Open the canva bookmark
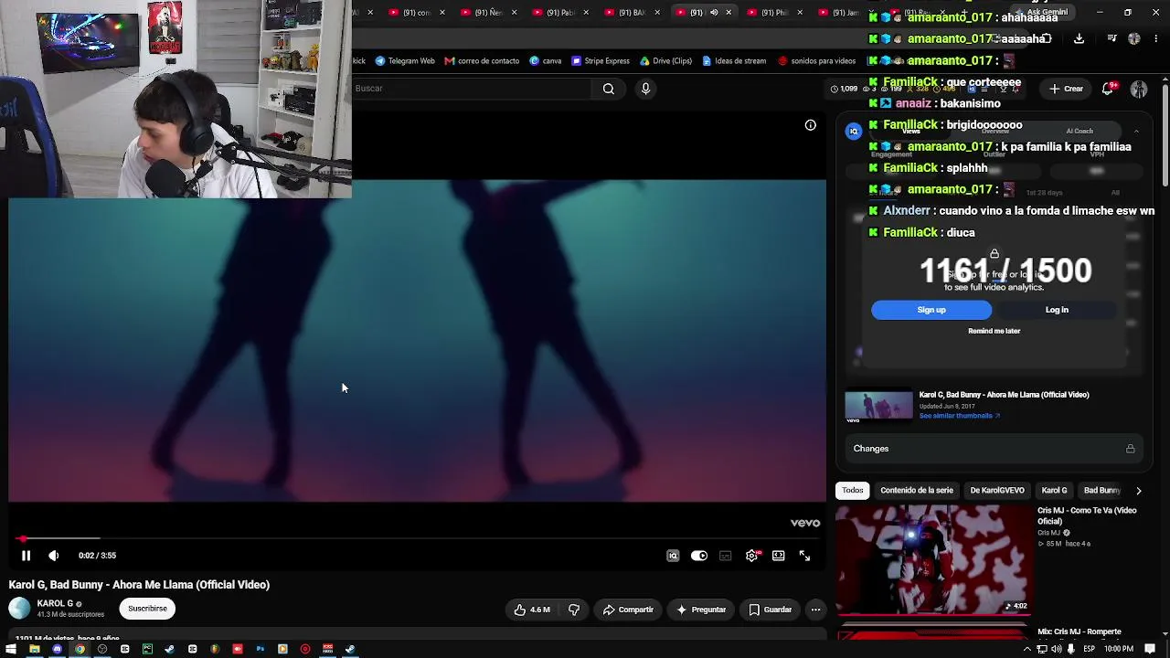 (546, 61)
